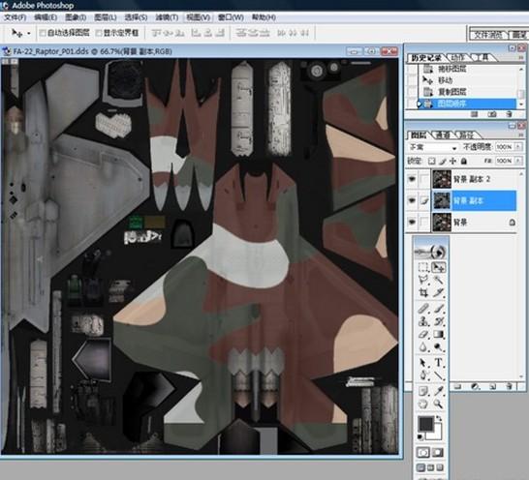Open the Layers panel flyout menu
Image resolution: width=529 pixels, height=480 pixels.
click(521, 135)
